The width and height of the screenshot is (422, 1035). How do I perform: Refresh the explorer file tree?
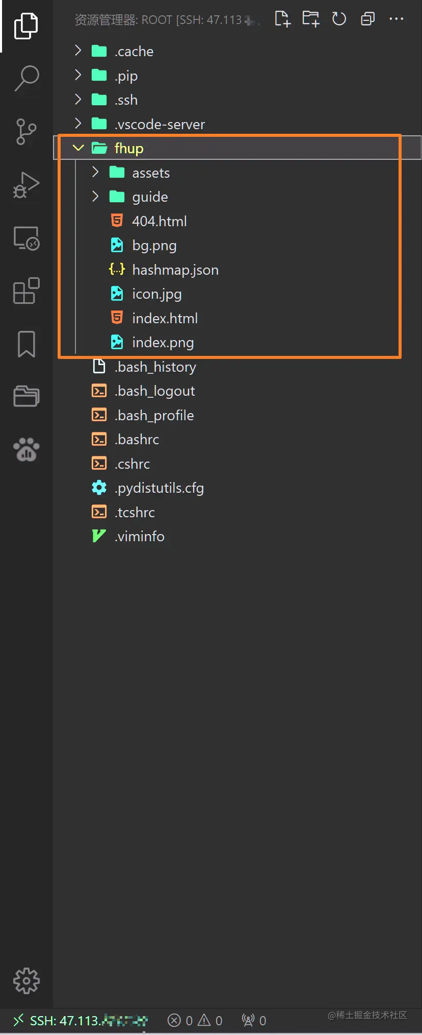point(339,19)
